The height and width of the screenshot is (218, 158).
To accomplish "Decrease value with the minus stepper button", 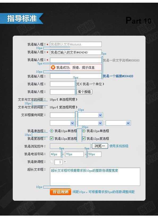I will [51, 162].
